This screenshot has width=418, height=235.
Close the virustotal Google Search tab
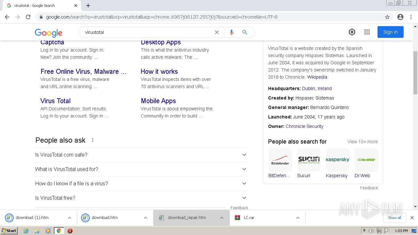[76, 6]
